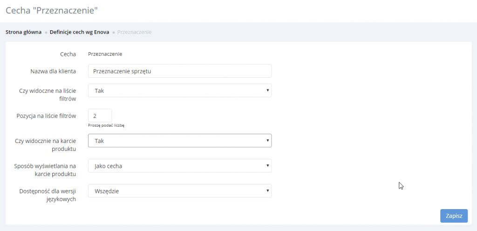Screen dimensions: 477x231
Task: Click the Pozycja na liście filtrów label
Action: [46, 115]
